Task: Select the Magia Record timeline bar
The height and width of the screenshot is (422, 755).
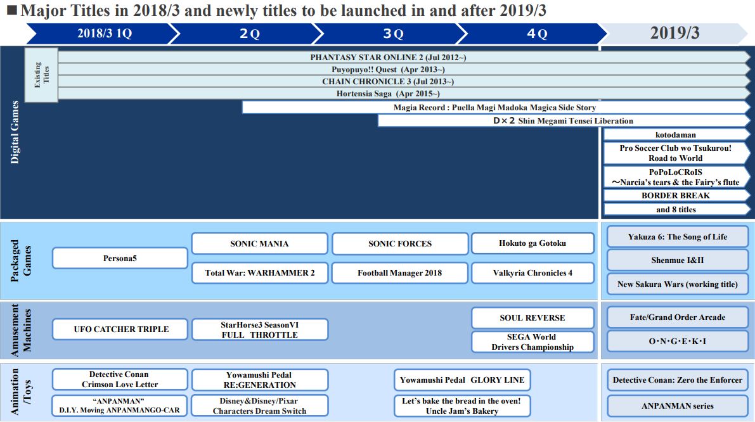Action: [x=494, y=108]
